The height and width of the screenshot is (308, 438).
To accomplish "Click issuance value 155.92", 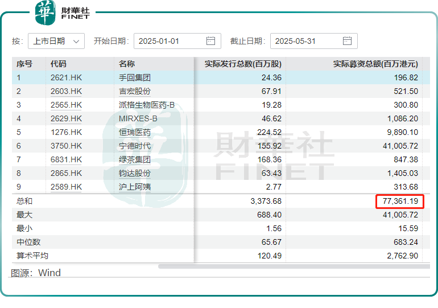I will pos(269,146).
